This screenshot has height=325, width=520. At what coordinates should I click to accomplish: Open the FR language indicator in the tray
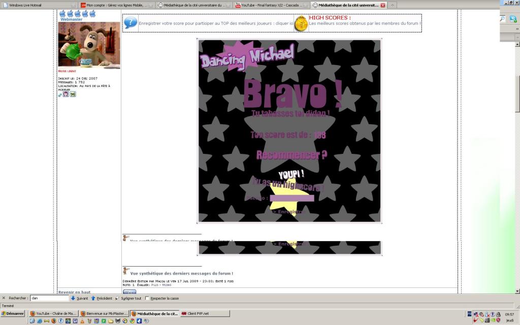(470, 314)
